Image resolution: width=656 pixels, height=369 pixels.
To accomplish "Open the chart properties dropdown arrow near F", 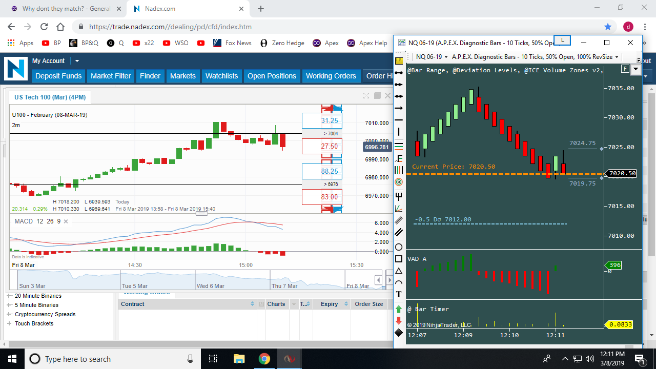I will [636, 69].
